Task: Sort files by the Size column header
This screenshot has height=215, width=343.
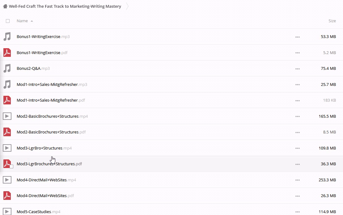Action: pos(332,21)
